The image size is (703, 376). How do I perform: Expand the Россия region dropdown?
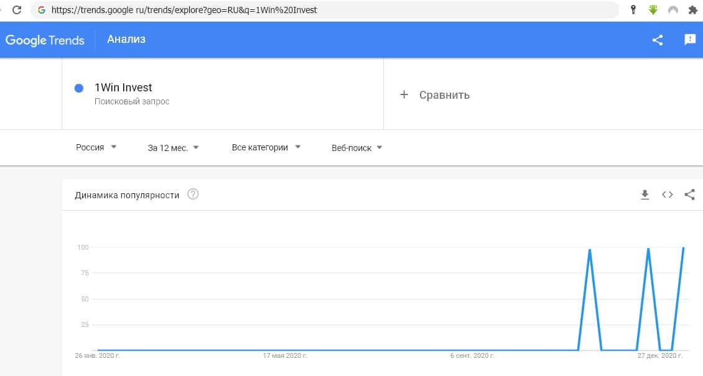(96, 147)
